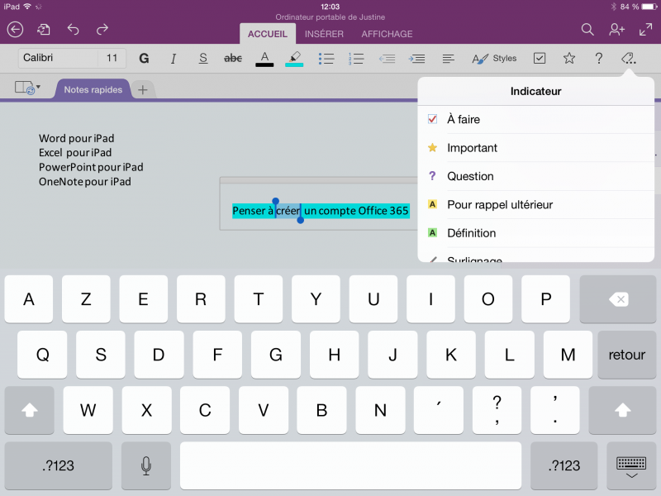Apply the star Important tag from toolbar
Screen dimensions: 661x496
569,58
